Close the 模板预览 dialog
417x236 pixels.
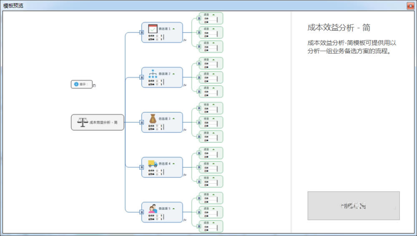[410, 5]
